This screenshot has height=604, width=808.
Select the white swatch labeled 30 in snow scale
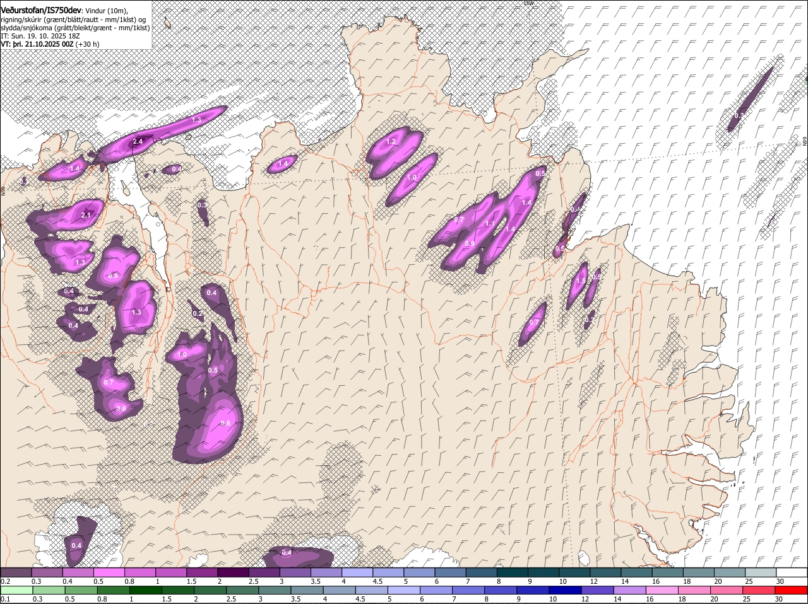[x=792, y=572]
